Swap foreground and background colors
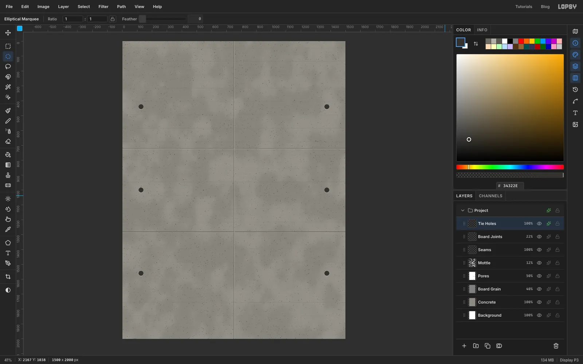583x364 pixels. [476, 44]
